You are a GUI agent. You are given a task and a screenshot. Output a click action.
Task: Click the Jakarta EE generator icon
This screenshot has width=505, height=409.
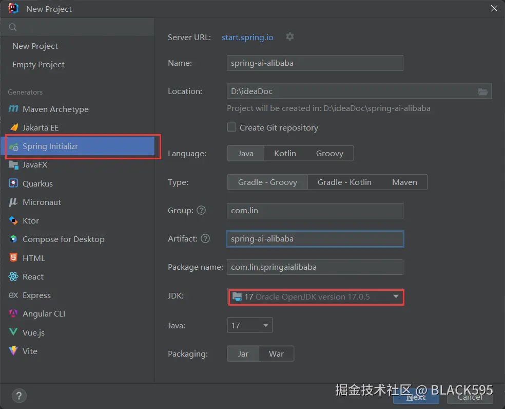13,127
